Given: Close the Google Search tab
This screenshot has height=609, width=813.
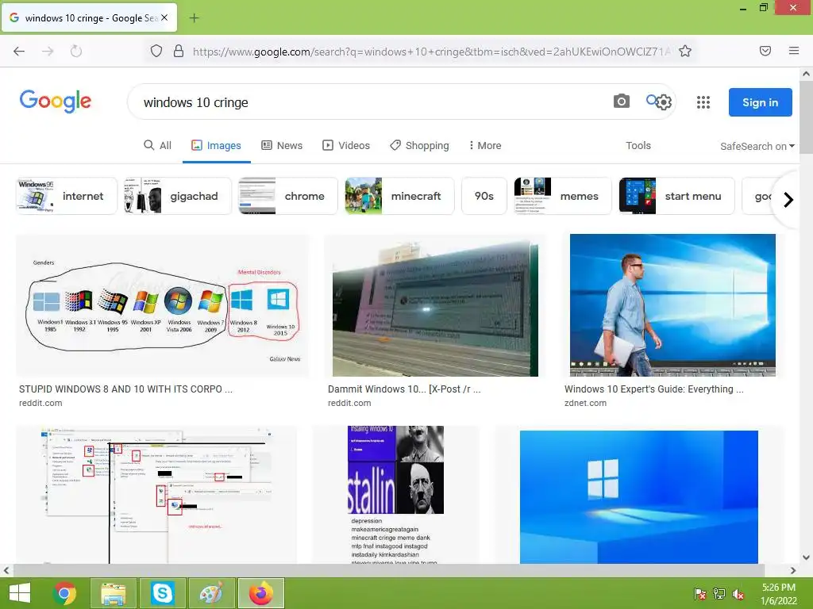Looking at the screenshot, I should (164, 17).
